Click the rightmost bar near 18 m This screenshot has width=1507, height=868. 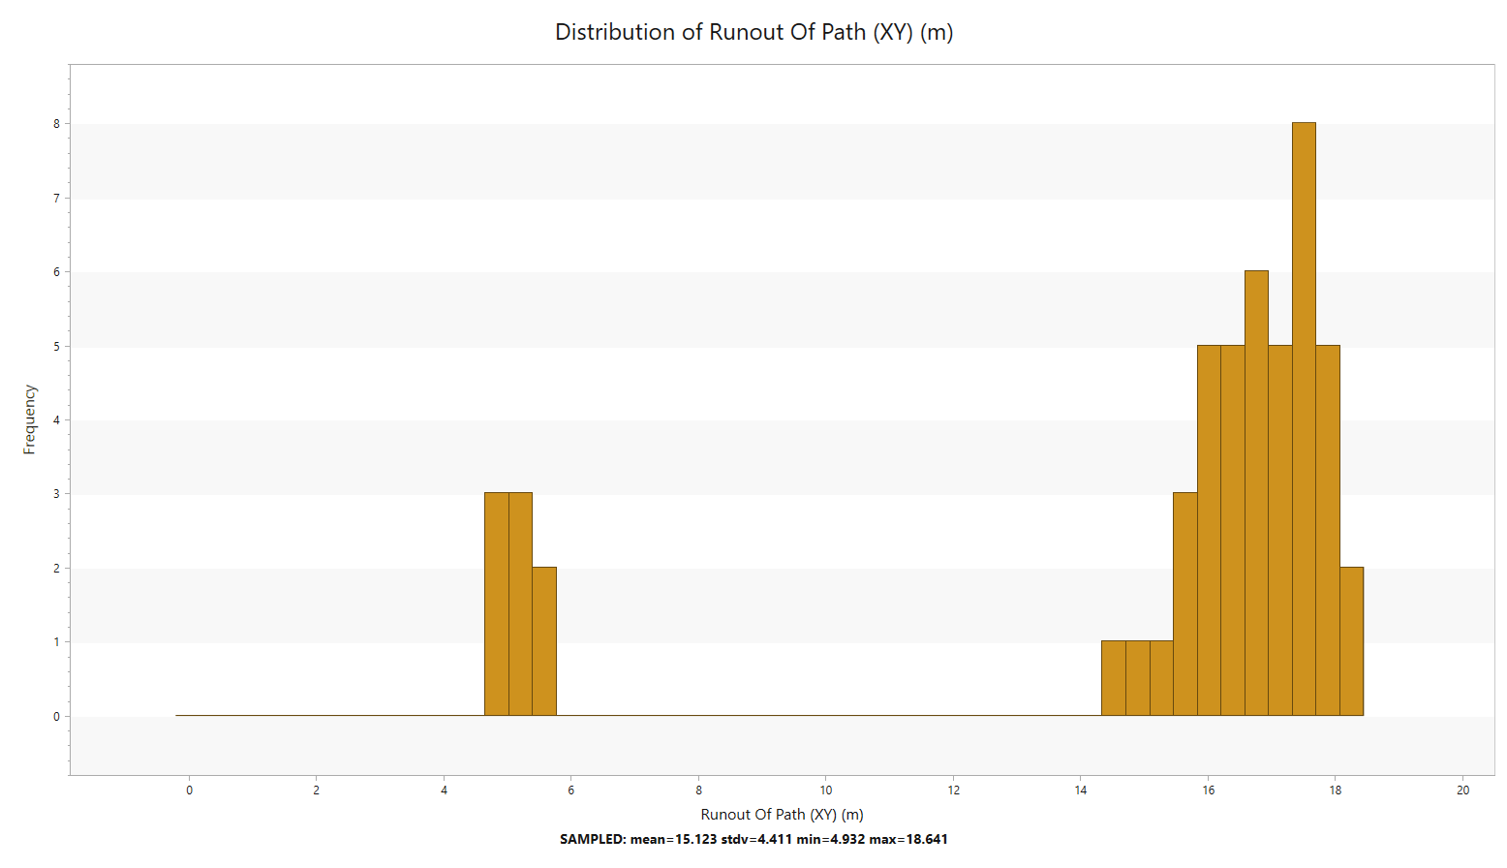(x=1351, y=641)
